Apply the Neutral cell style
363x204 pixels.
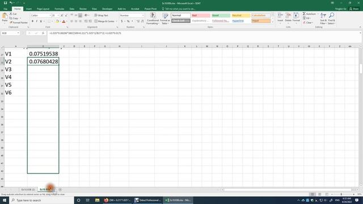[240, 15]
